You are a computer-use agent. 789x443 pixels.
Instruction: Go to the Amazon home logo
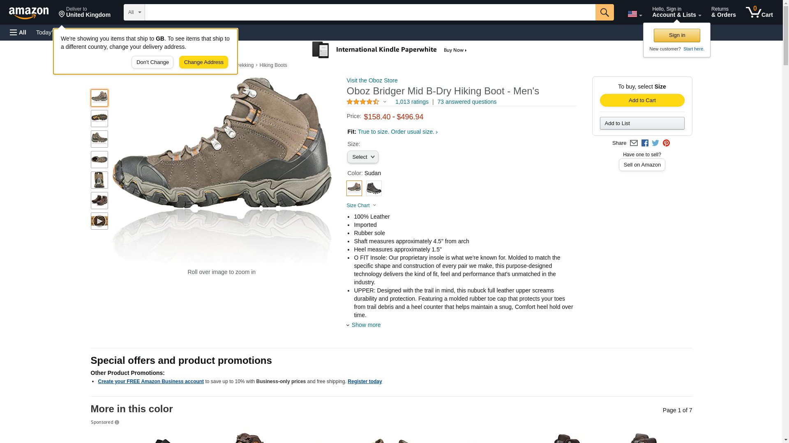click(29, 13)
